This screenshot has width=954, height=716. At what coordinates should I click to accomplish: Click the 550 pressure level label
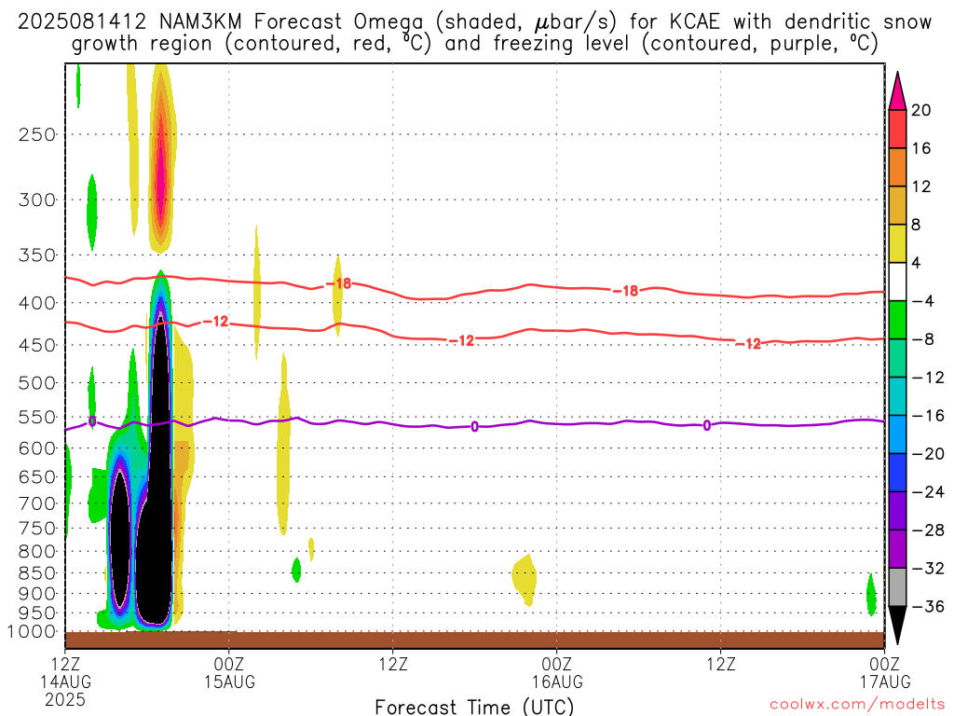[37, 417]
